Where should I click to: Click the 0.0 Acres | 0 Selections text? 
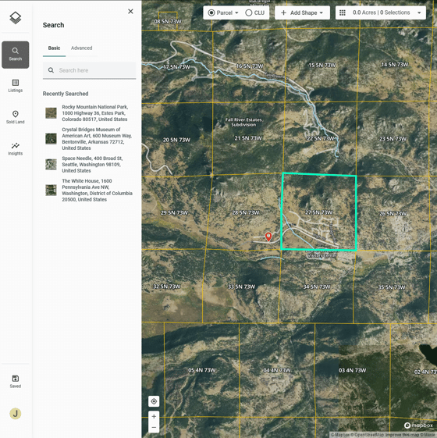click(381, 12)
